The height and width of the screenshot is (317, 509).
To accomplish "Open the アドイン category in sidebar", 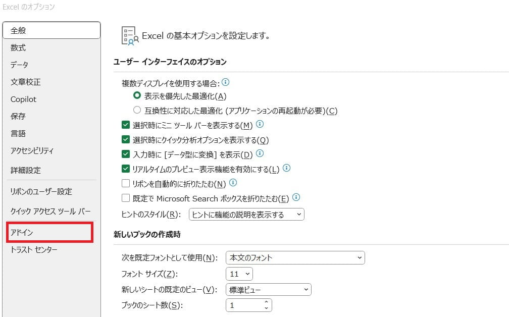I will coord(49,232).
